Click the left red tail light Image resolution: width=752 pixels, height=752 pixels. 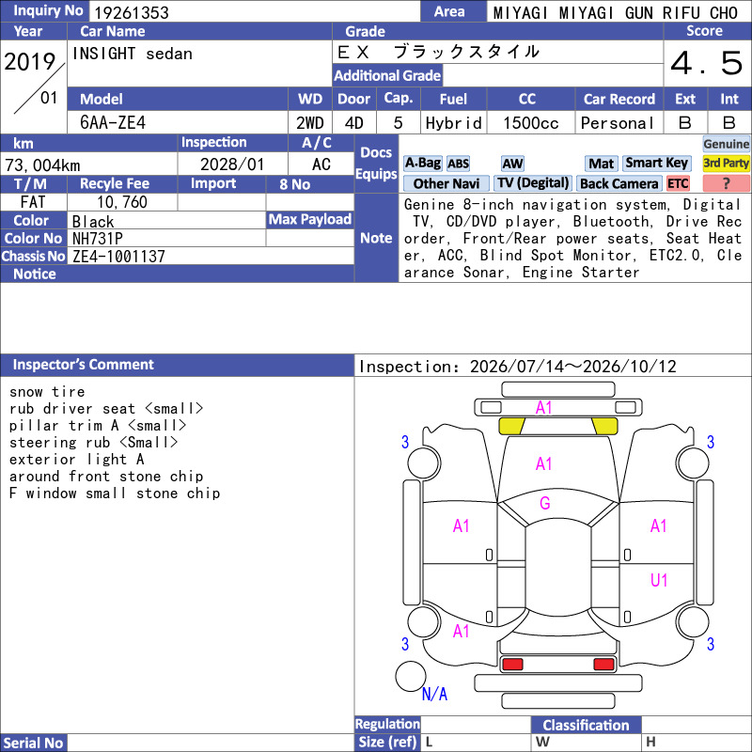click(x=512, y=665)
